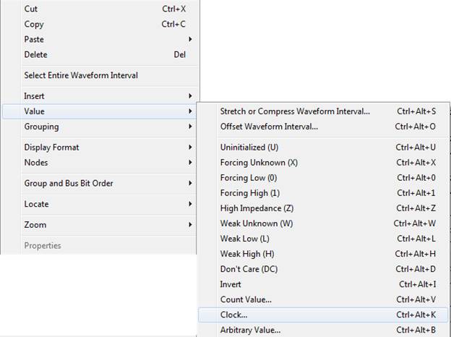This screenshot has height=337, width=451.
Task: Open the Insert submenu
Action: [35, 96]
